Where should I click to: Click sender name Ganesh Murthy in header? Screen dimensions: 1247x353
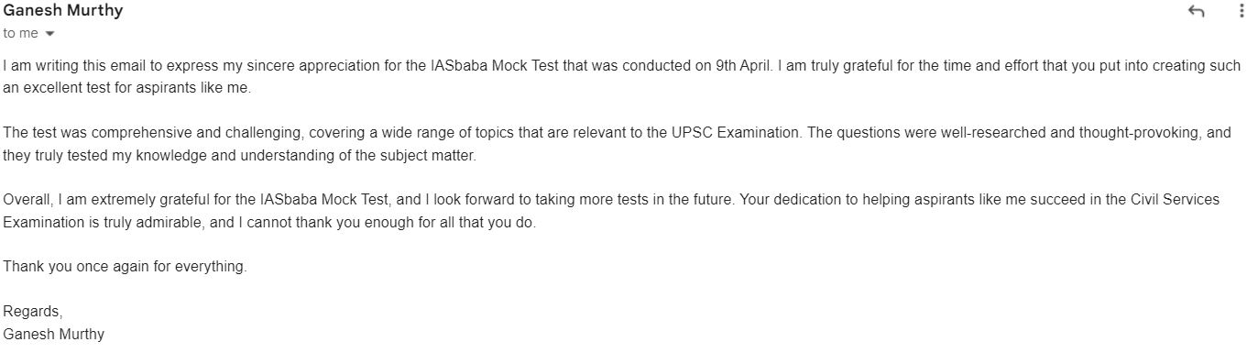[x=63, y=11]
